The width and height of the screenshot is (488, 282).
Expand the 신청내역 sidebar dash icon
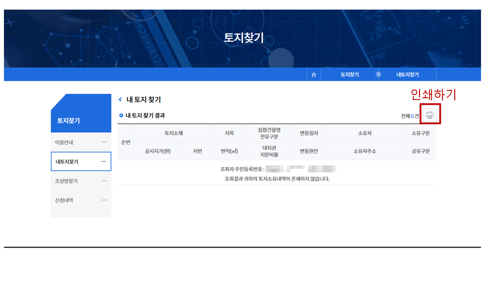coord(104,200)
